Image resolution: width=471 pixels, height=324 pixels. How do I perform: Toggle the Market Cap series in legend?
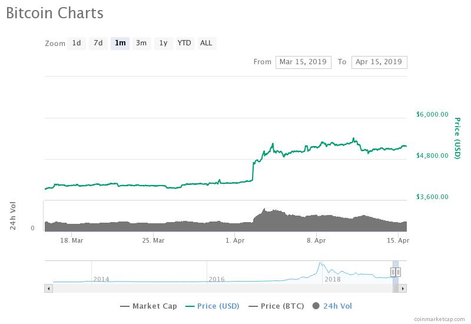(x=148, y=306)
